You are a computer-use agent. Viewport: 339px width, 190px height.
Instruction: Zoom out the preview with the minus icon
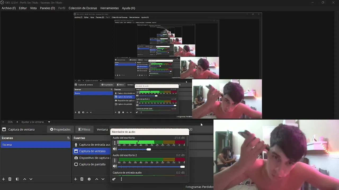[3, 122]
